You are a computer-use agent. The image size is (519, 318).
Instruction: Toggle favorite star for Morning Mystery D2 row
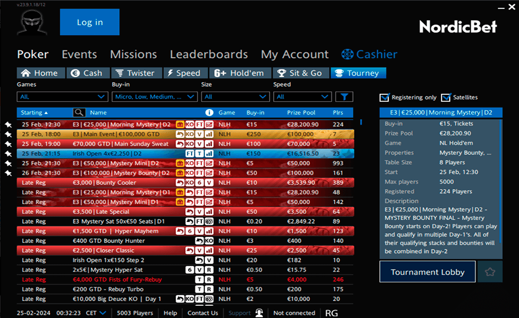pyautogui.click(x=8, y=125)
